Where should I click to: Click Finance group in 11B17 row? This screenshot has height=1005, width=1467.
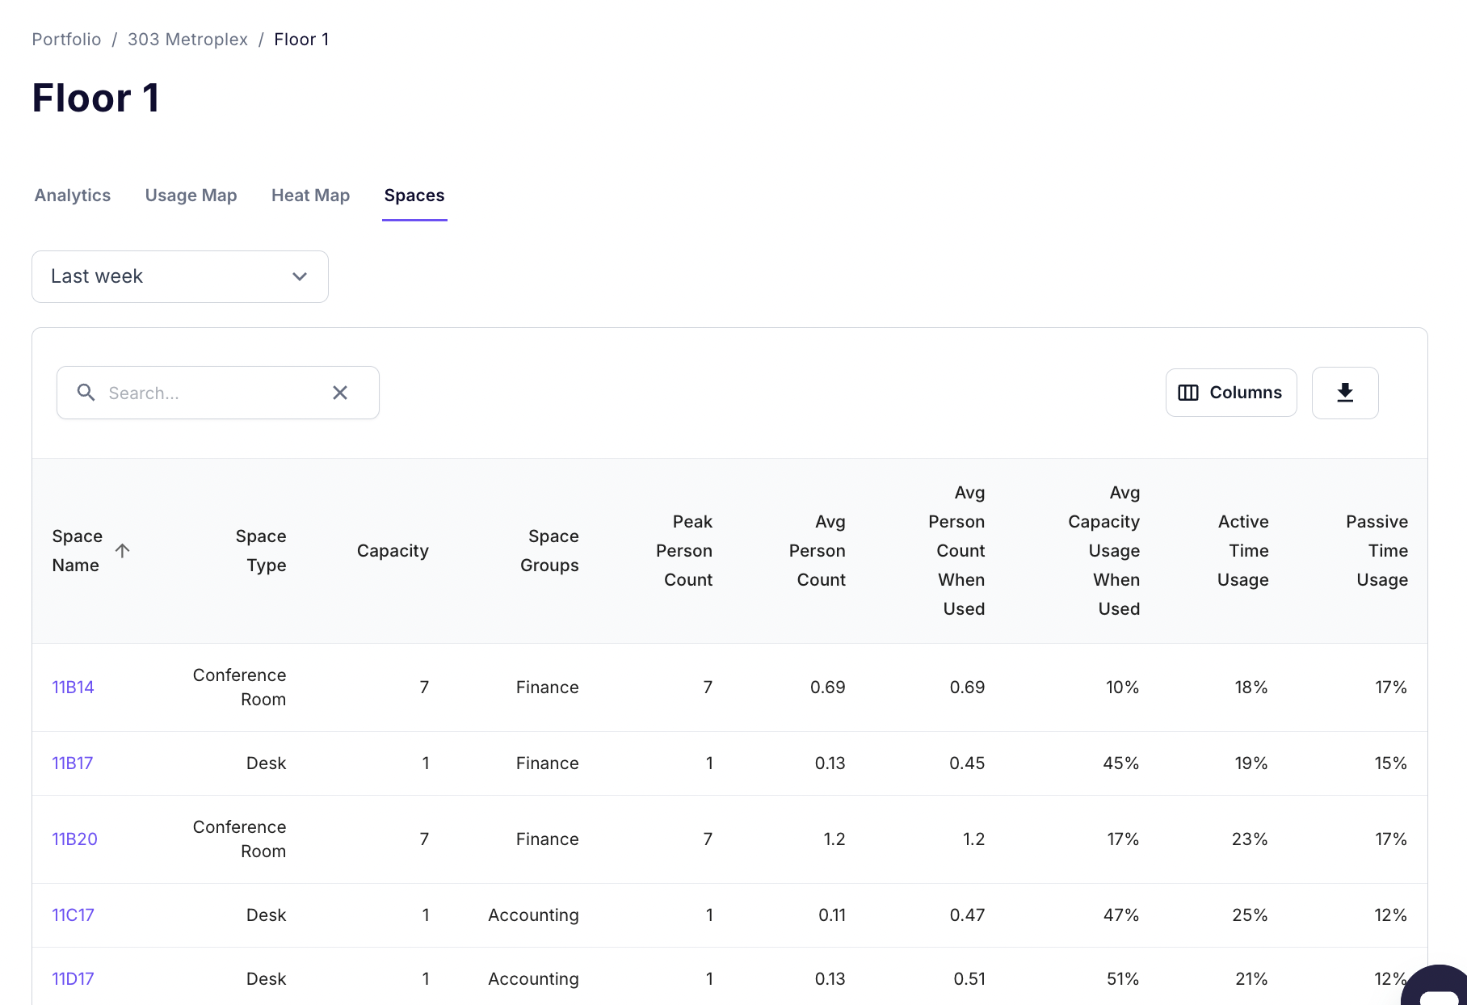click(x=548, y=763)
